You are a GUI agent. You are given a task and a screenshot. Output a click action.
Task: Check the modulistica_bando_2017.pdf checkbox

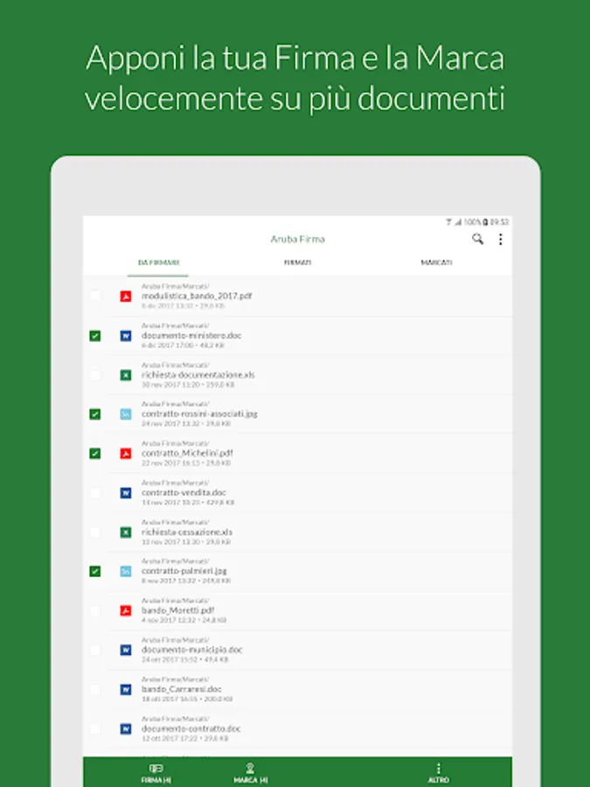[94, 296]
